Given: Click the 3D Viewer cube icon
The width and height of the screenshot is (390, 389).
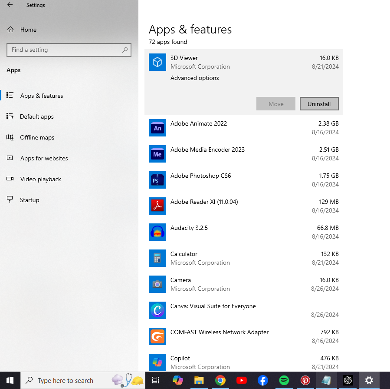Looking at the screenshot, I should click(x=157, y=62).
